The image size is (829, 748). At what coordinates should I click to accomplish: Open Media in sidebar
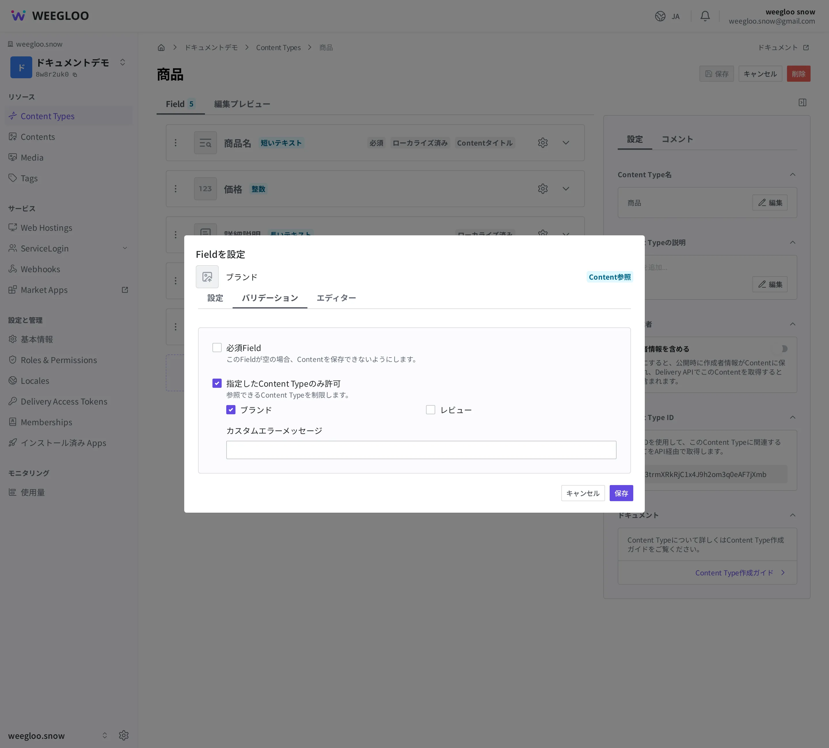[x=69, y=157]
